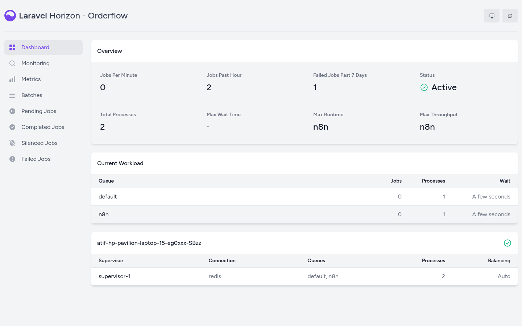The image size is (522, 326).
Task: Click the n8n value under Max Runtime
Action: (321, 127)
